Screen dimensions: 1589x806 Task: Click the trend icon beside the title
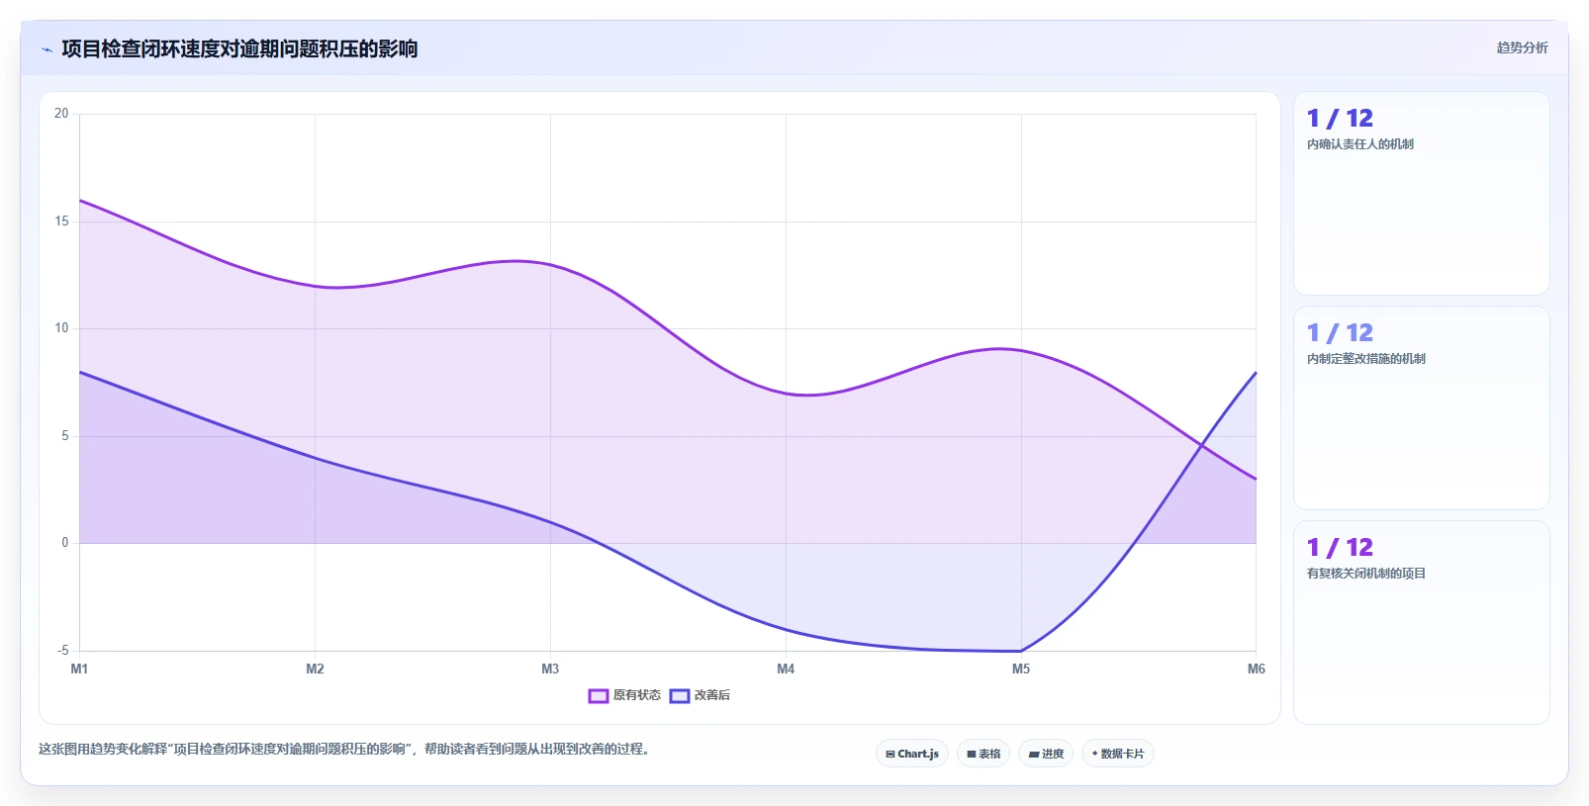click(x=47, y=49)
